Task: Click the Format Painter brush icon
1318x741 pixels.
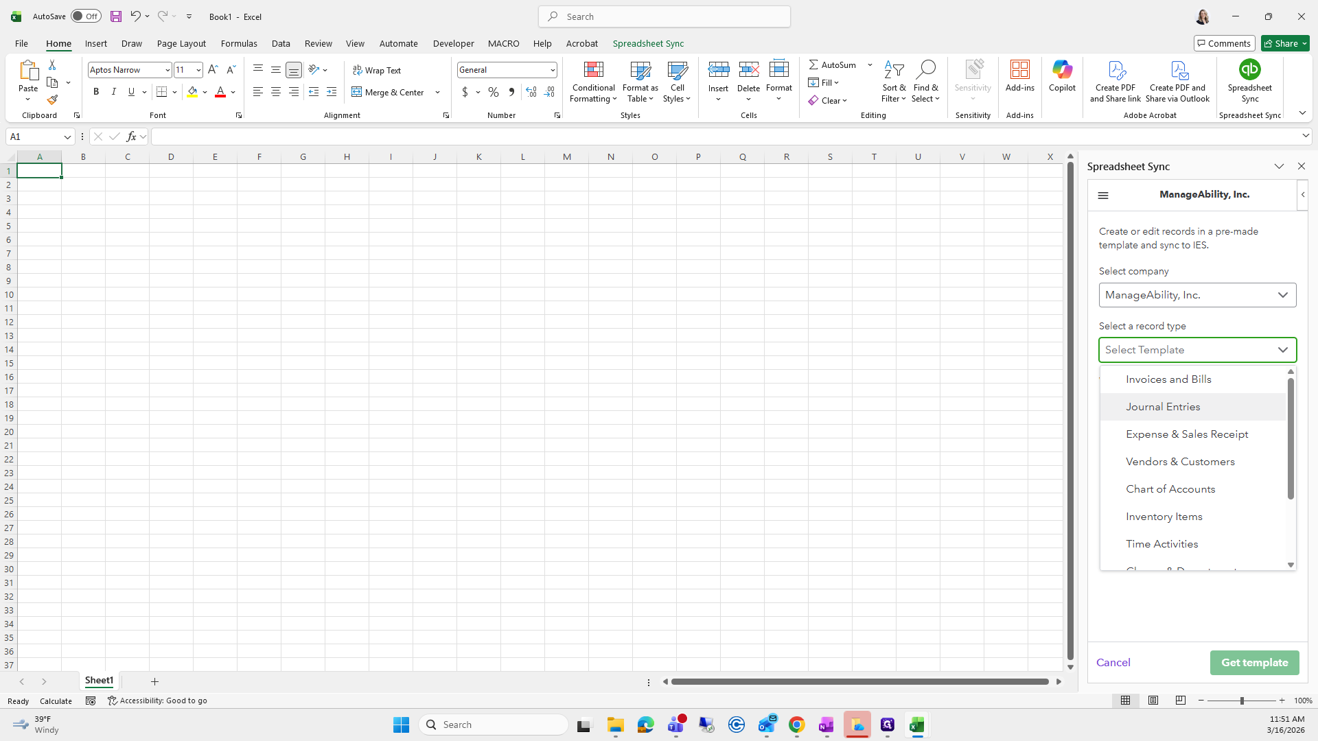Action: point(52,100)
